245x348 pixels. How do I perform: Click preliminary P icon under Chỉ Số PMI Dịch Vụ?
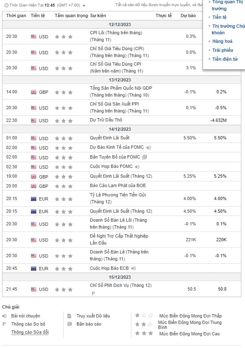click(93, 293)
